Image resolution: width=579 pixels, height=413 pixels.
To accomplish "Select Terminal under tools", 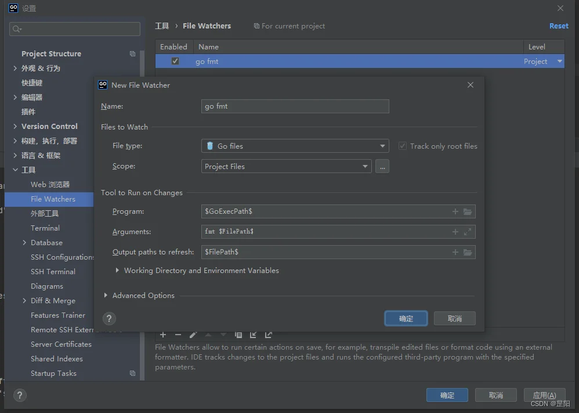I will (x=45, y=228).
